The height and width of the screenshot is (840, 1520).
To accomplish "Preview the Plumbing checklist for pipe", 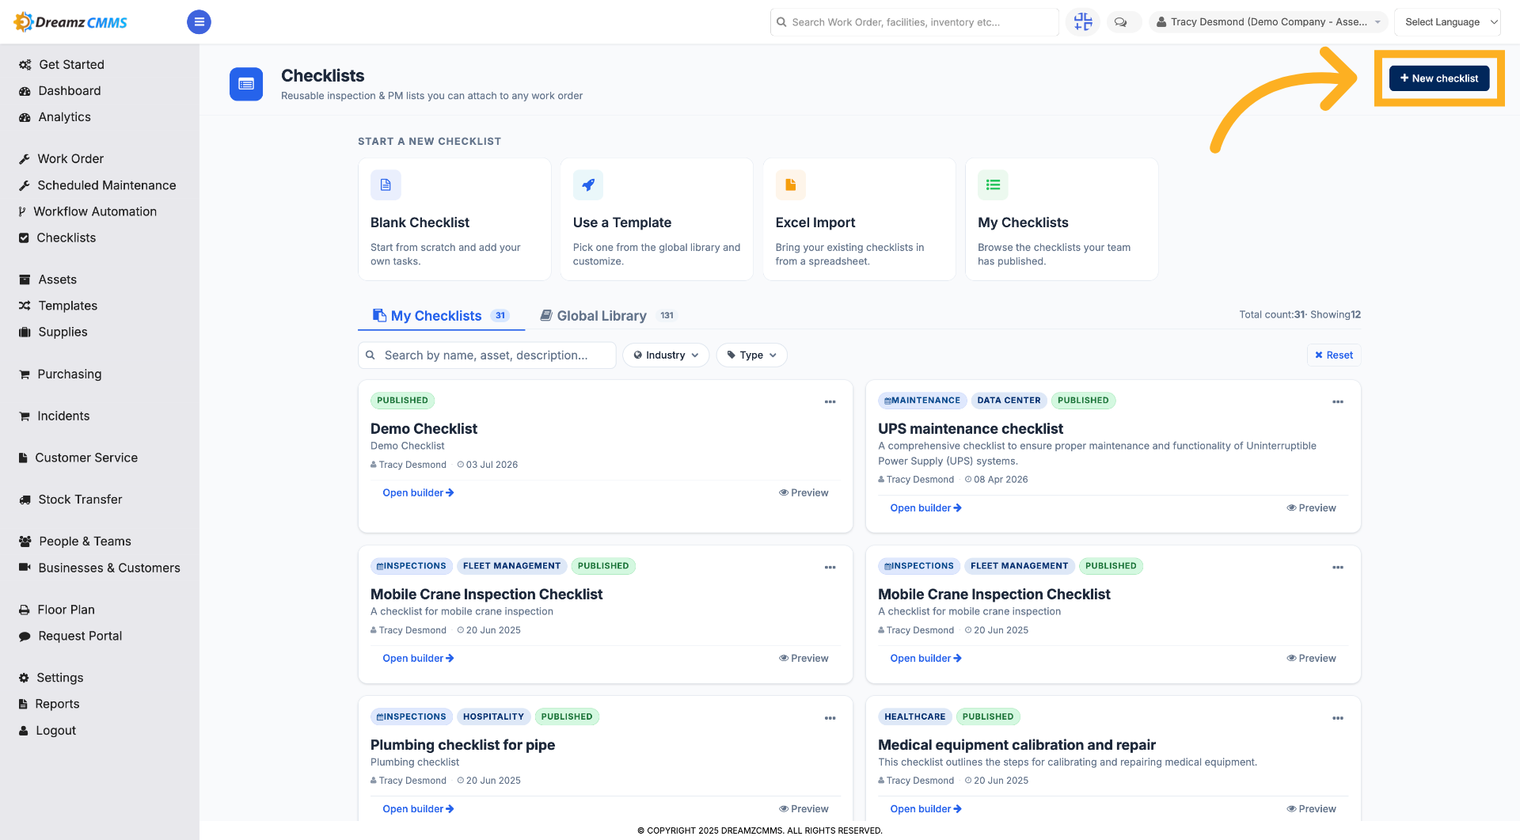I will pyautogui.click(x=804, y=809).
